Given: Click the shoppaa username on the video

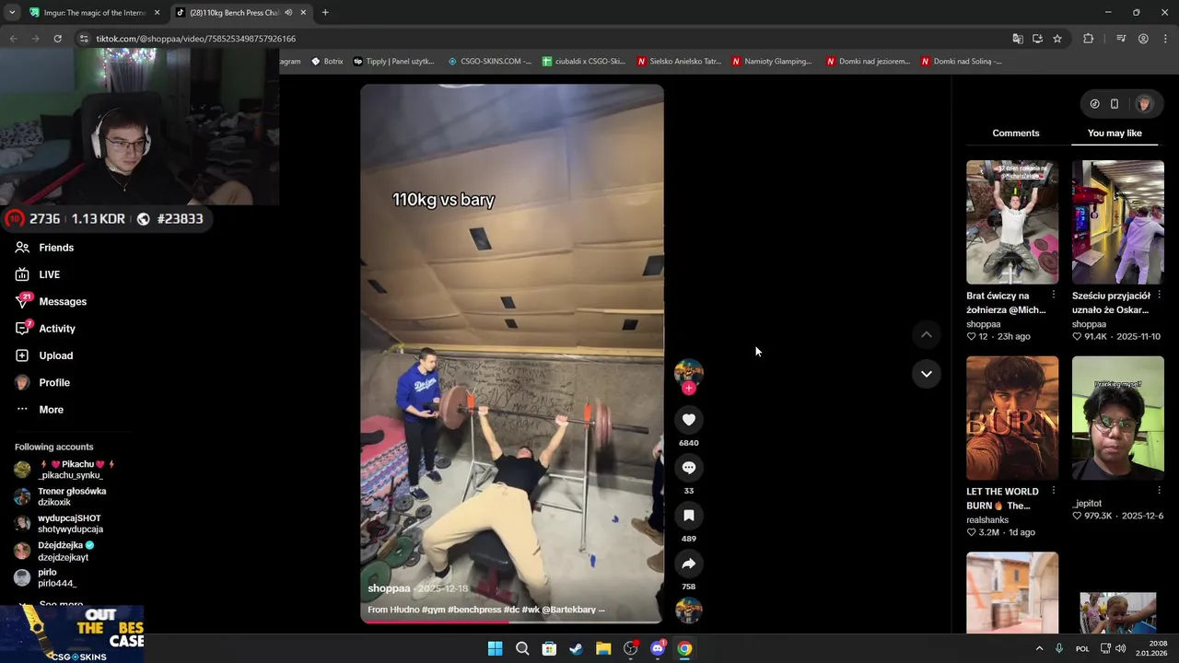Looking at the screenshot, I should coord(389,588).
